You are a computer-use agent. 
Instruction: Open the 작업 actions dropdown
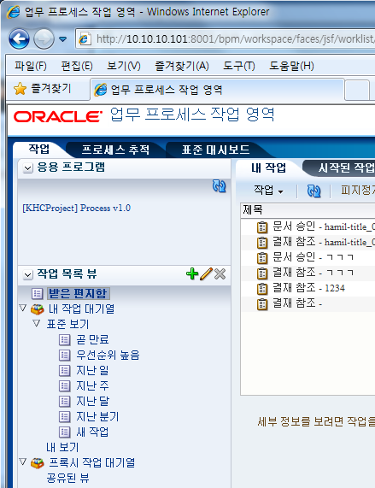[268, 190]
